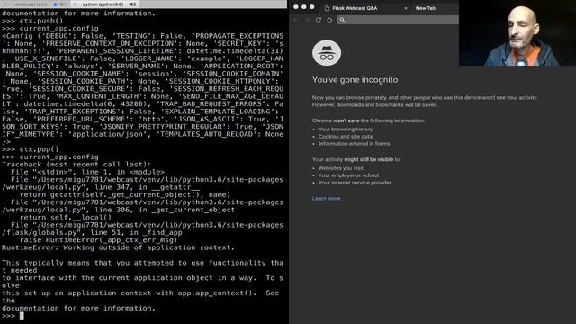Switch to the New Tab browser tab
The image size is (576, 324).
(x=426, y=8)
